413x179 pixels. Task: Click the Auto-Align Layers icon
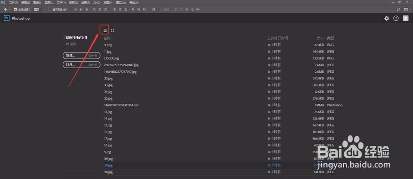point(154,10)
